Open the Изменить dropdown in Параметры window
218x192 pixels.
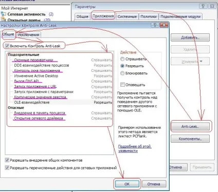coord(190,61)
